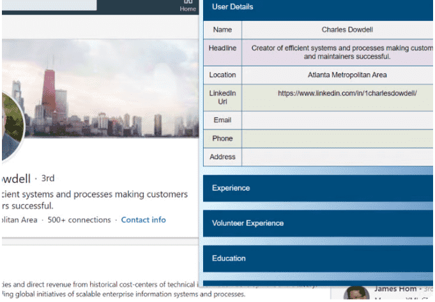The image size is (435, 302).
Task: Click the 3rd connection degree label
Action: (48, 178)
